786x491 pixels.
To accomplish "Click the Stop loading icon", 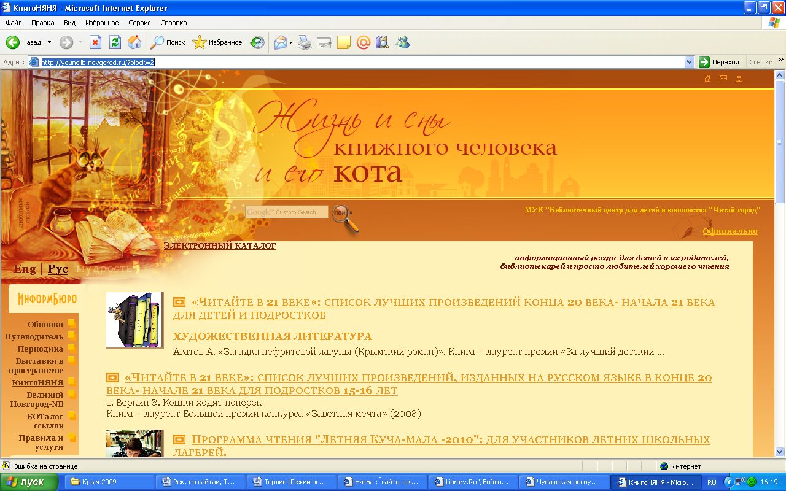I will click(x=95, y=42).
